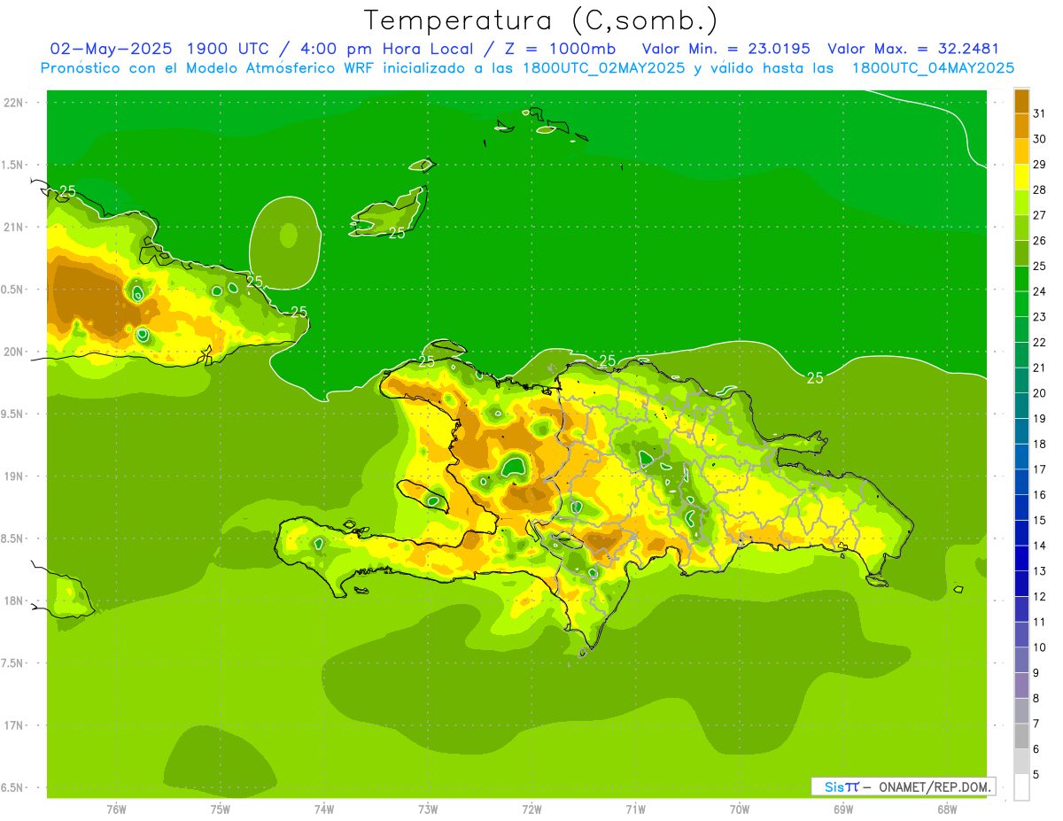Click the '1800UTC_04MAY2025' valid-until time

pos(933,67)
